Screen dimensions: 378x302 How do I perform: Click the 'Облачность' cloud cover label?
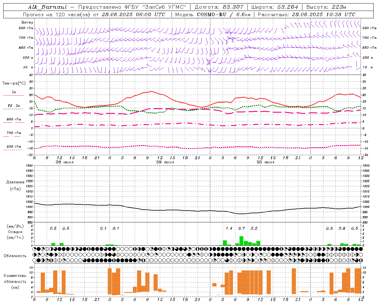(15, 256)
